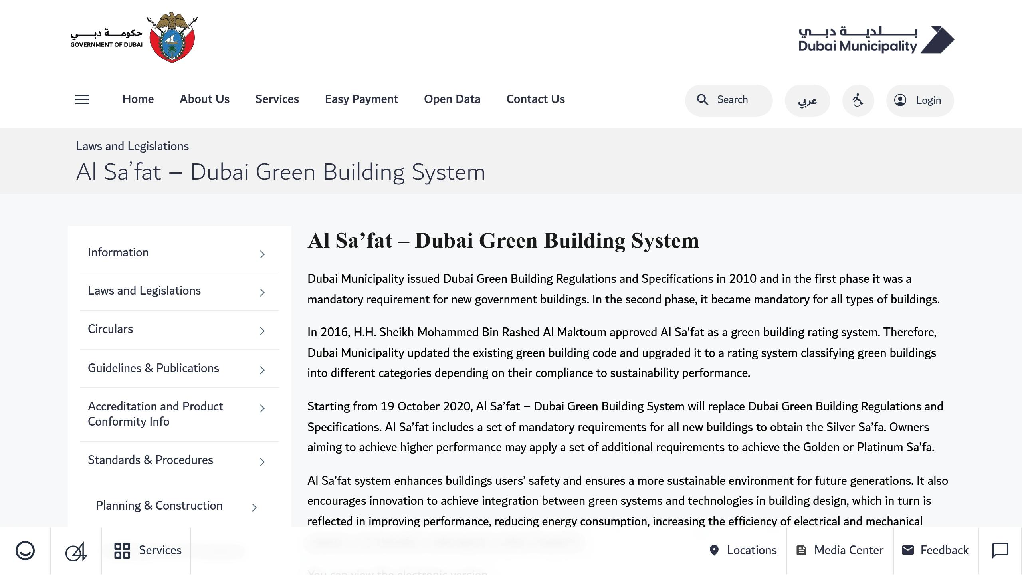Open About Us menu item
1022x575 pixels.
[x=204, y=99]
